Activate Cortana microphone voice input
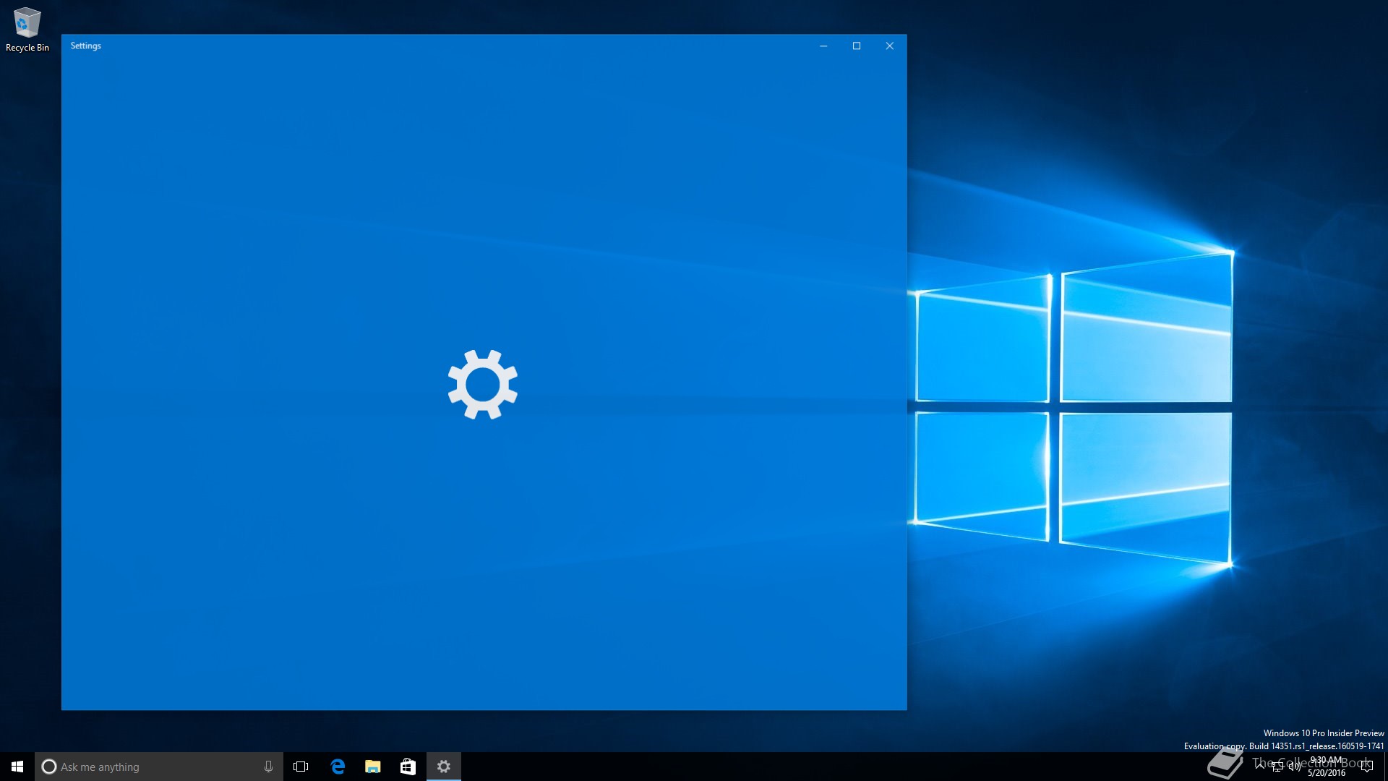Image resolution: width=1388 pixels, height=781 pixels. tap(268, 767)
